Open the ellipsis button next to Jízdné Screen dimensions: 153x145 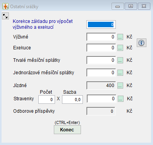pyautogui.click(x=120, y=86)
